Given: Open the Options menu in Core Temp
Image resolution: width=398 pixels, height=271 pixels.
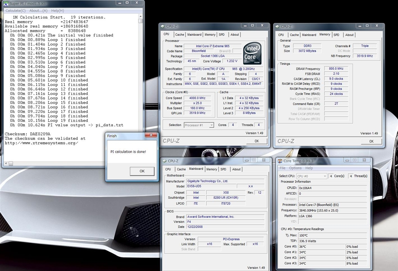Looking at the screenshot, I should click(295, 168).
